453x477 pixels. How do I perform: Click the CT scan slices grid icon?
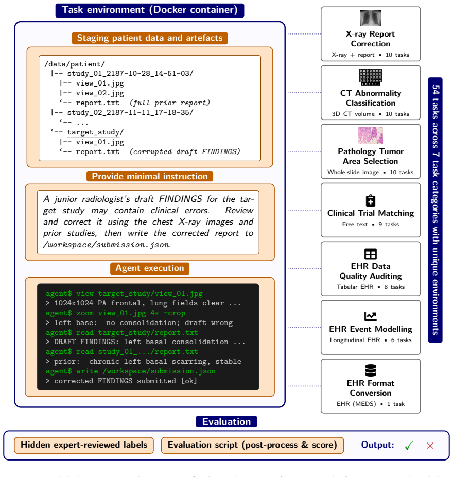point(370,77)
